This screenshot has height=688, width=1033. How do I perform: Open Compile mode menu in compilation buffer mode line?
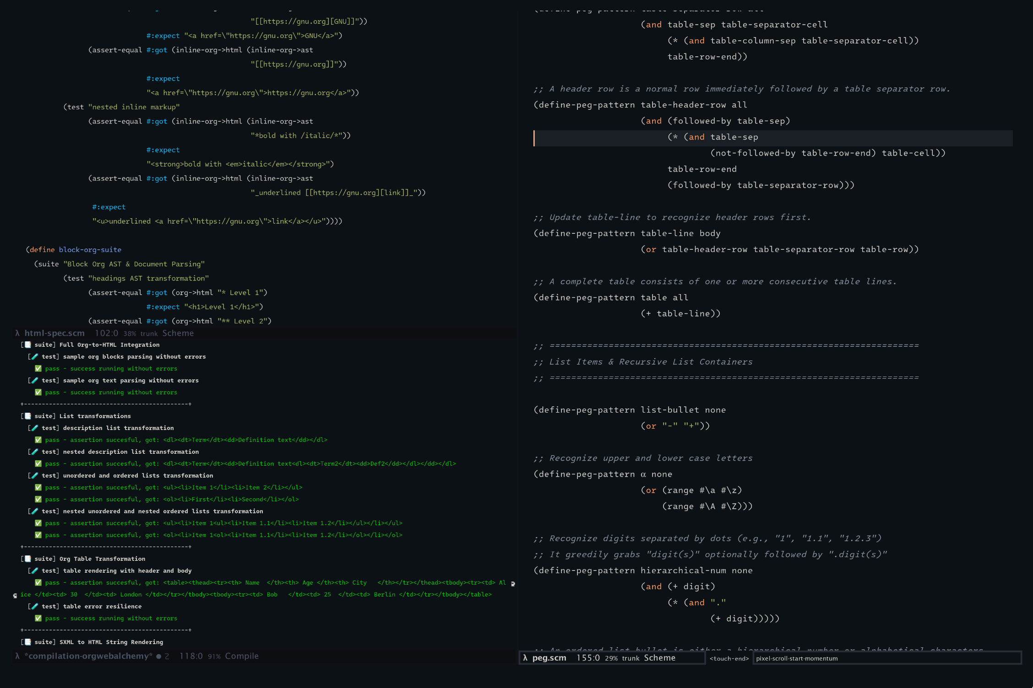point(242,656)
